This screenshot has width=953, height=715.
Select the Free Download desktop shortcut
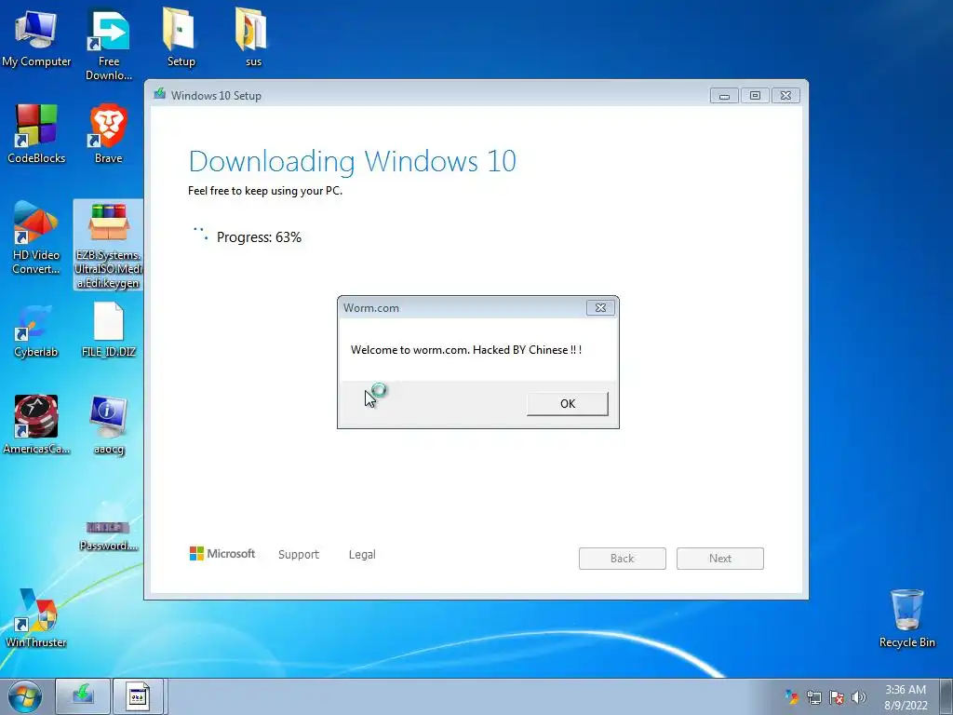pyautogui.click(x=109, y=45)
